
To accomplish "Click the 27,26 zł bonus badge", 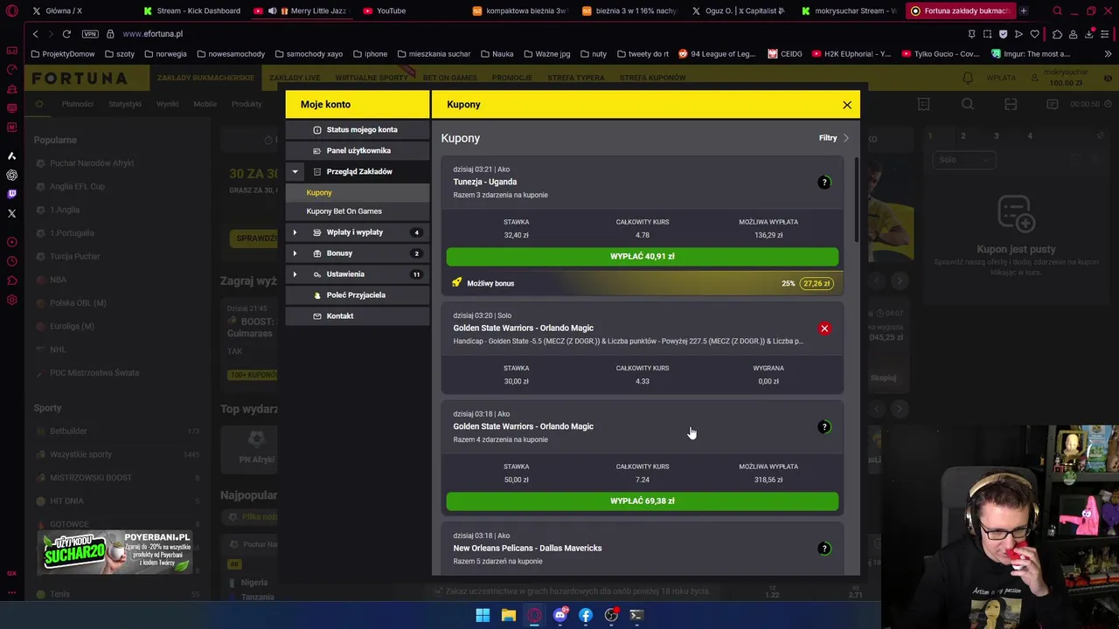I will [817, 283].
